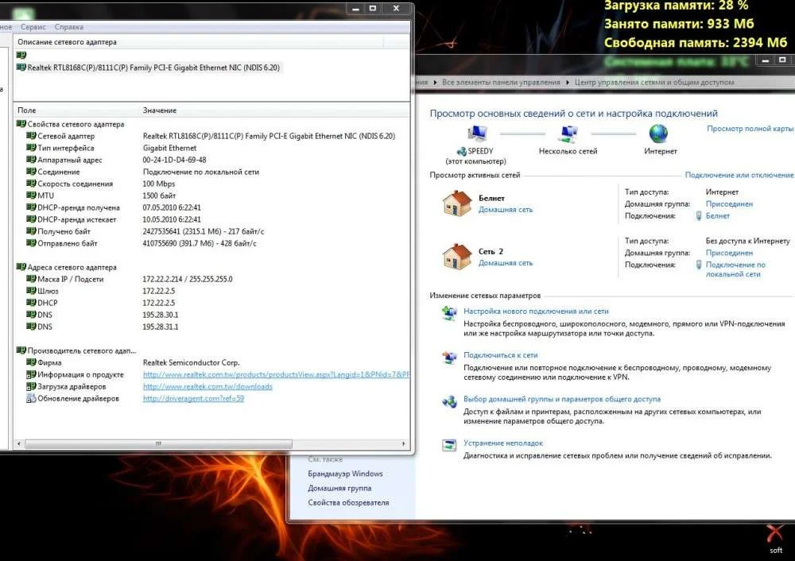Select the value 100 Mbps
The image size is (795, 561).
[159, 184]
